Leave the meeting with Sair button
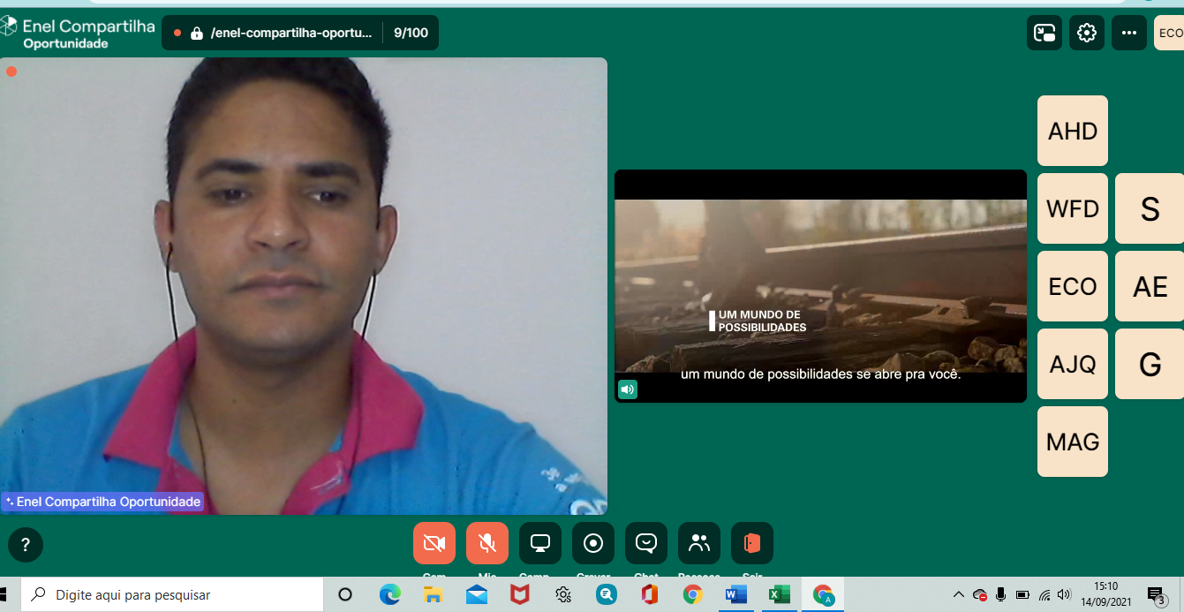1184x612 pixels. click(x=751, y=543)
